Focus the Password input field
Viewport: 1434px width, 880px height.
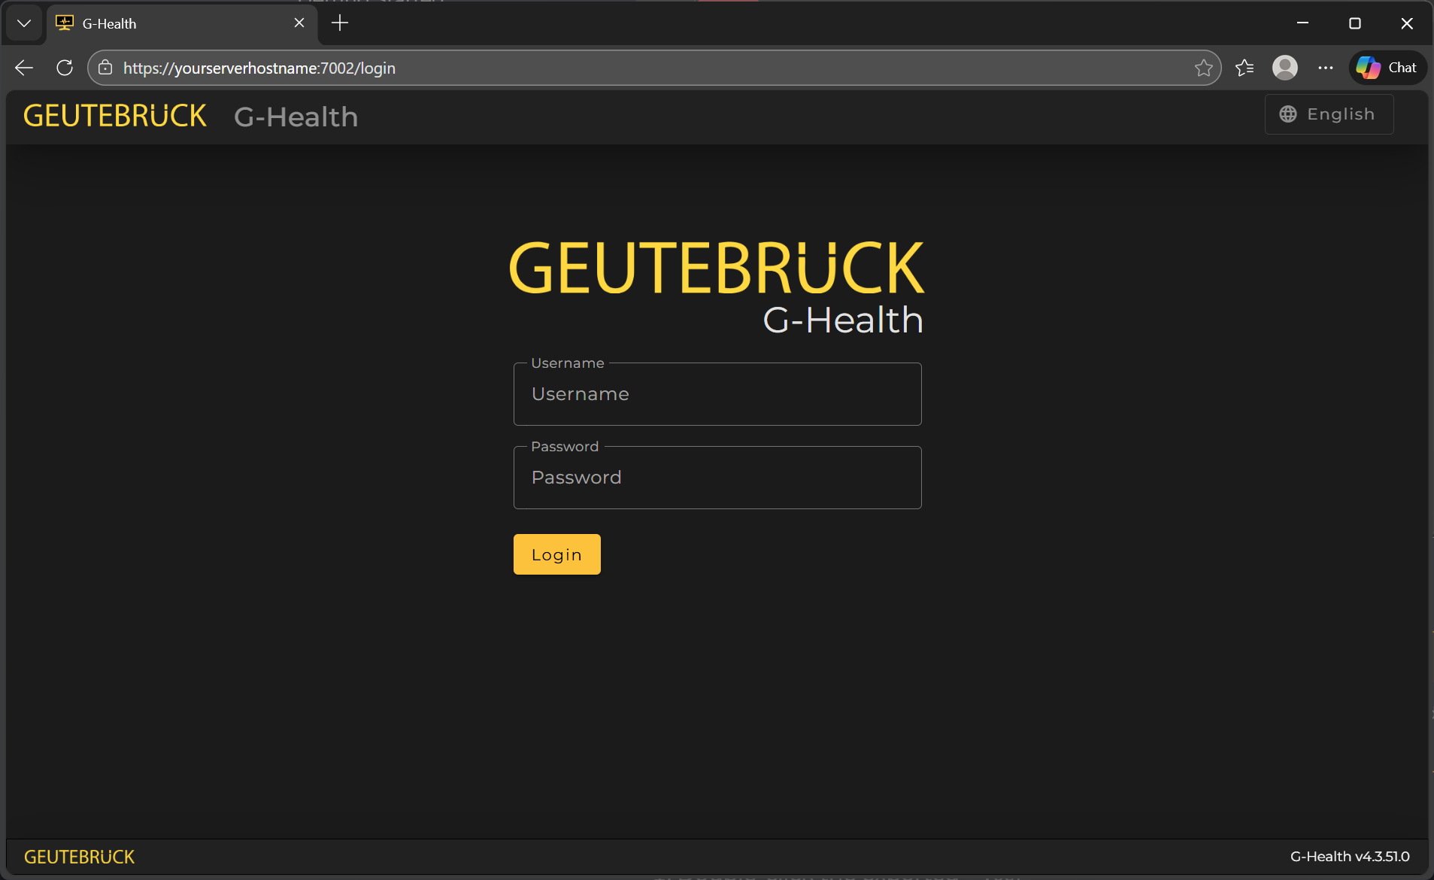717,478
